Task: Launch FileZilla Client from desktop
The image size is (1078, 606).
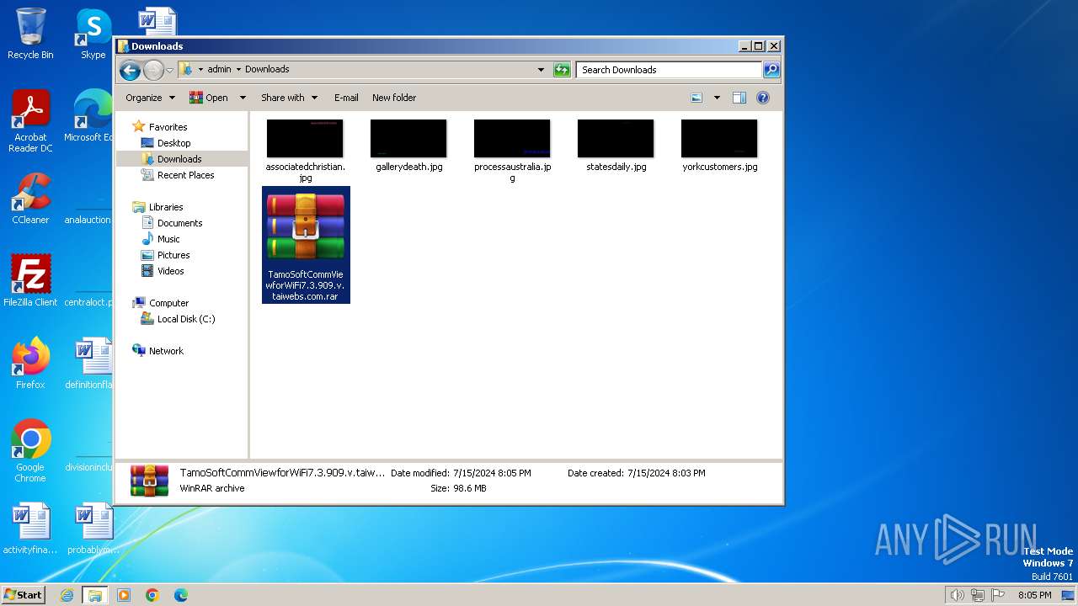Action: (x=30, y=281)
